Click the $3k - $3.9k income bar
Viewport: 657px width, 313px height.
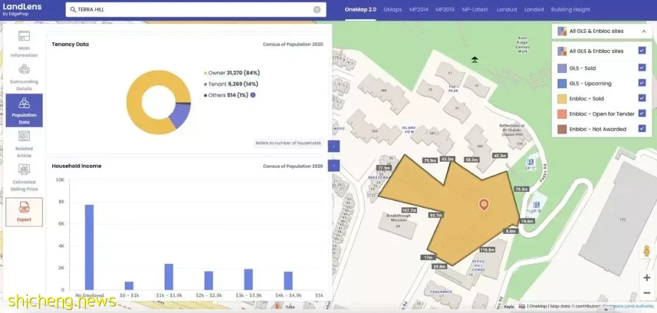pyautogui.click(x=248, y=279)
